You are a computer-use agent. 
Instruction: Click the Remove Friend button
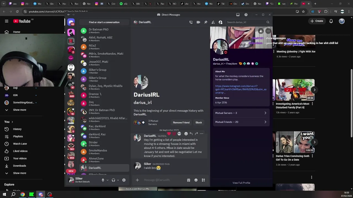(181, 123)
